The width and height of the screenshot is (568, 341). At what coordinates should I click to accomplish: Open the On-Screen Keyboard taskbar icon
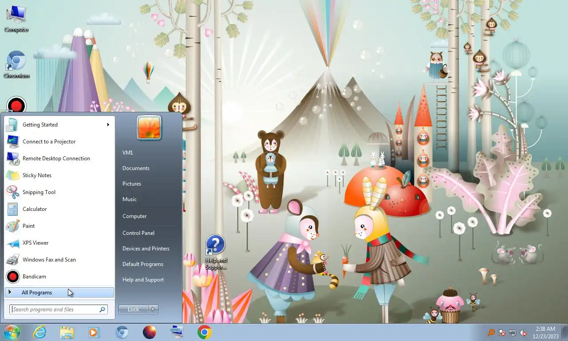tap(177, 332)
